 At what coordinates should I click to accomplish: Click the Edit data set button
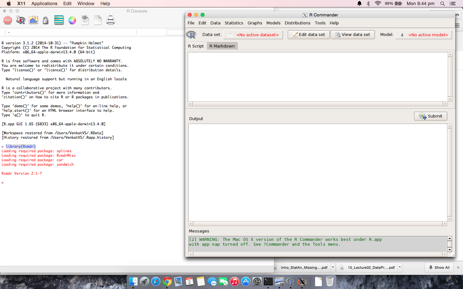click(309, 35)
